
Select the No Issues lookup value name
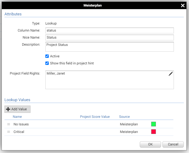[21, 124]
